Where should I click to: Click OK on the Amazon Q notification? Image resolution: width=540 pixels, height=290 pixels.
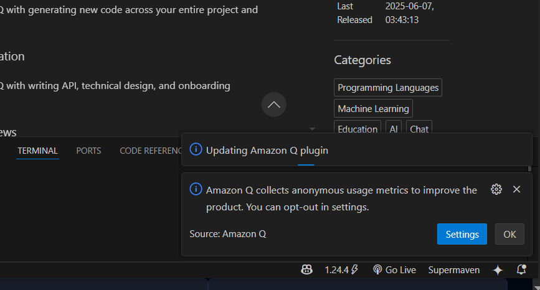point(509,234)
